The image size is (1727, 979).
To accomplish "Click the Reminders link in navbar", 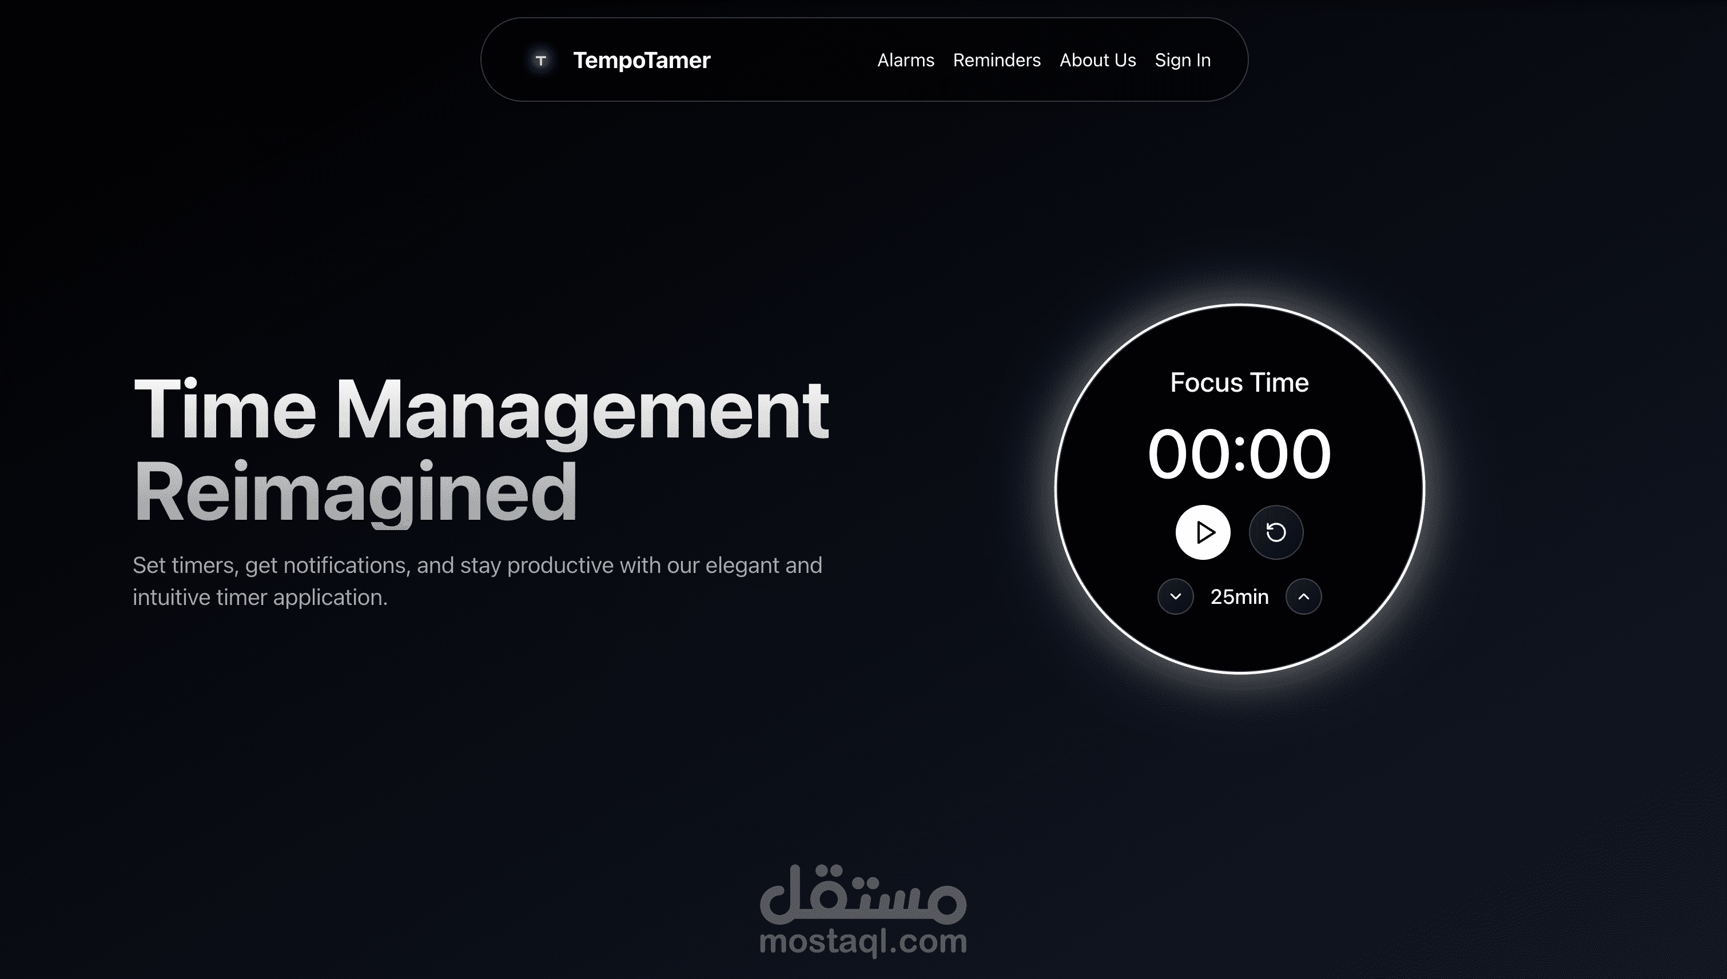I will point(996,59).
